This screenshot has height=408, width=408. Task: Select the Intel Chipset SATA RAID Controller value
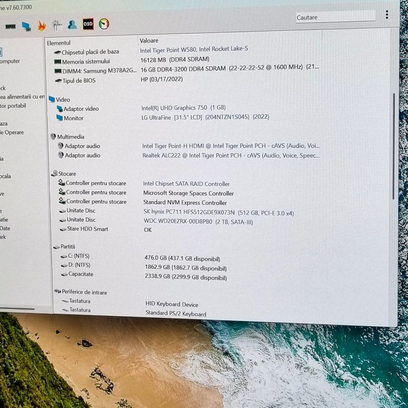point(187,184)
